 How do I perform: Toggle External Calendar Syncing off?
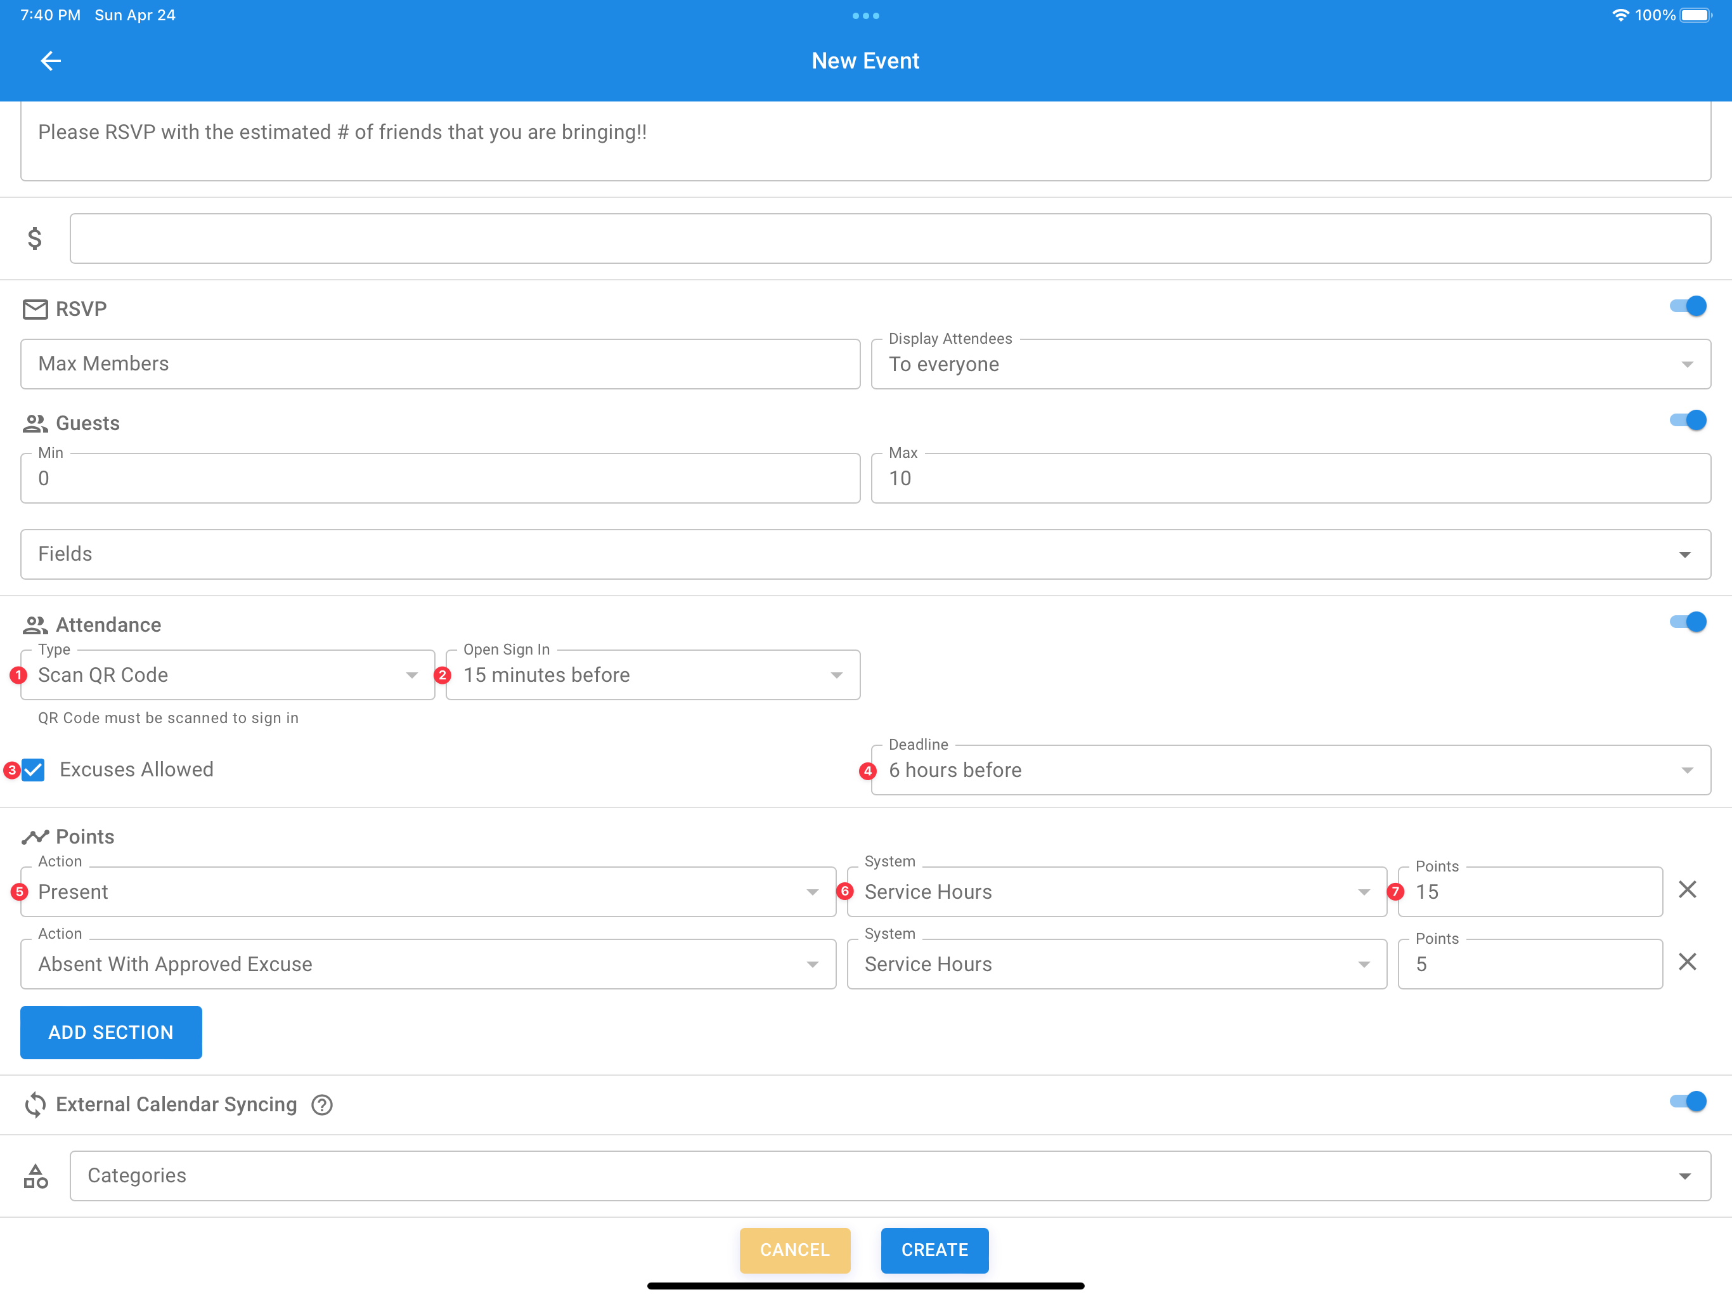(x=1688, y=1102)
